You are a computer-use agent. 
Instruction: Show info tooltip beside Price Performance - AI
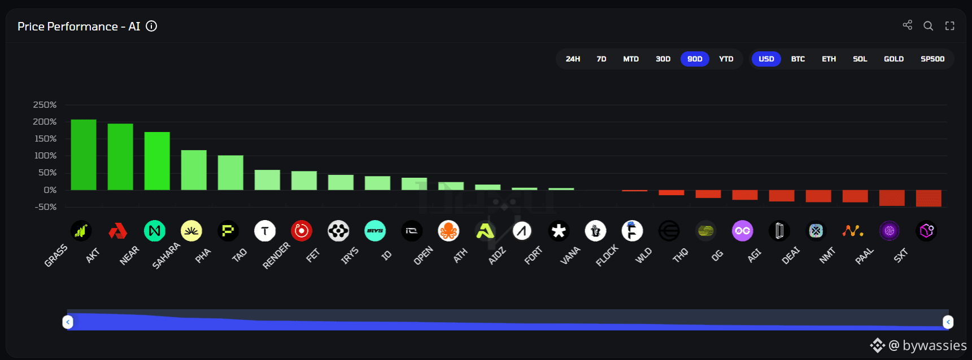151,26
